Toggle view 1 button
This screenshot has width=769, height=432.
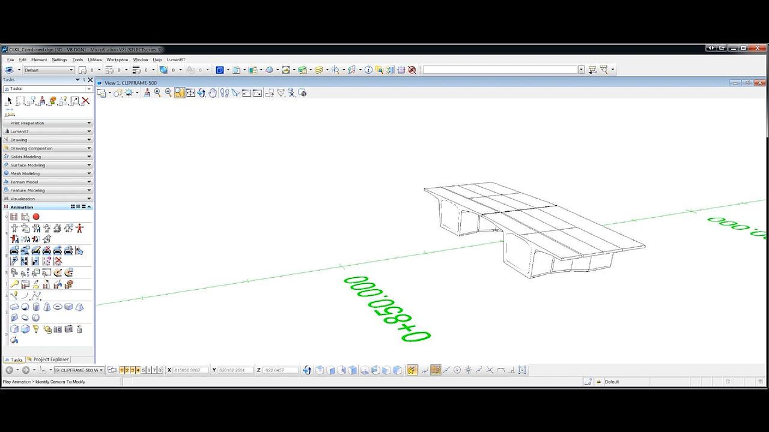[122, 370]
